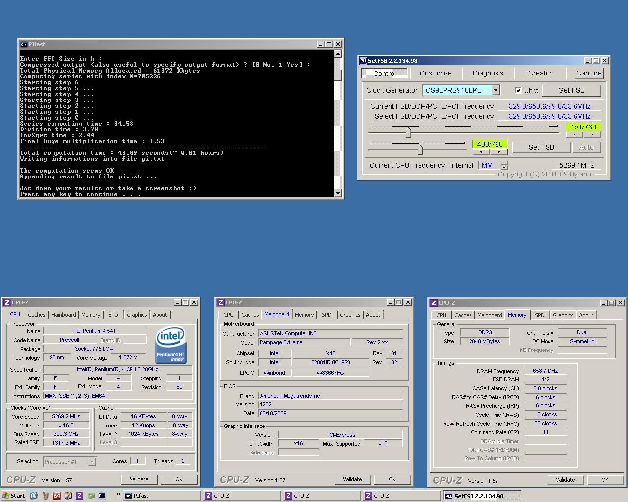The width and height of the screenshot is (628, 502).
Task: Click the mainboard model Rampage Extreme
Action: (305, 342)
